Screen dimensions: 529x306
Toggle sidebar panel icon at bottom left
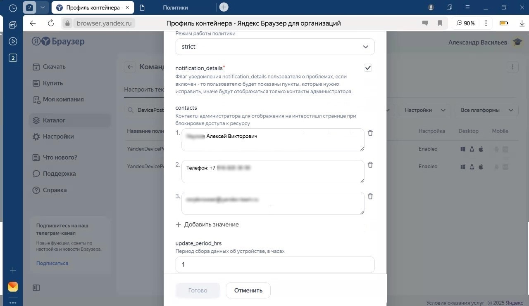(36, 287)
